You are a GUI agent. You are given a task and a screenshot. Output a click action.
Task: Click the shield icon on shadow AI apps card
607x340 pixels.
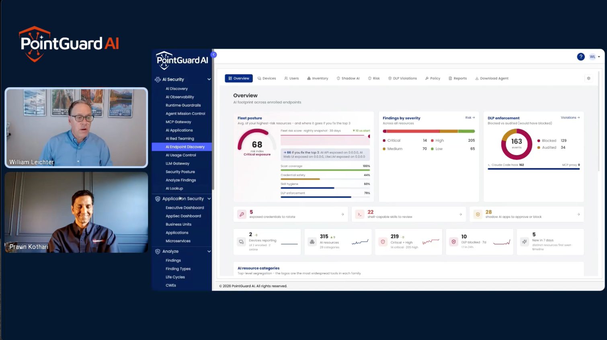478,214
